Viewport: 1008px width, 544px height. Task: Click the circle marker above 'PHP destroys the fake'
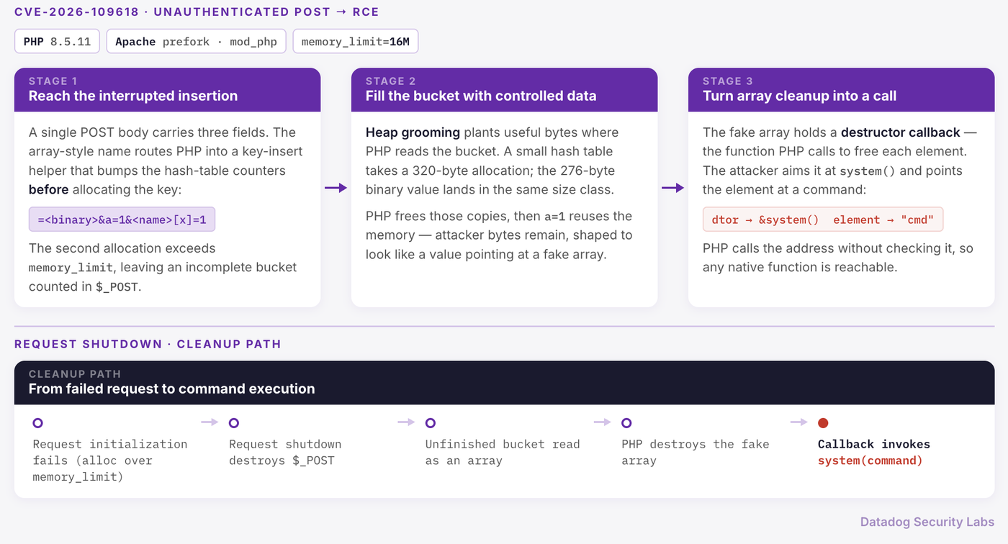(x=626, y=423)
